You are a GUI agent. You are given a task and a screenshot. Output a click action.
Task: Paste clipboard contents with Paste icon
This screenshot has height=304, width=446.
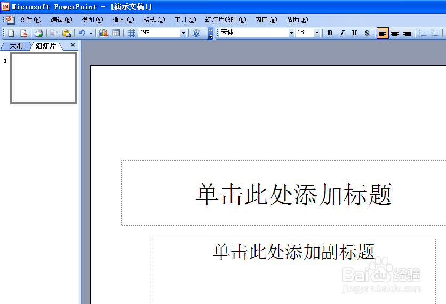pos(67,33)
